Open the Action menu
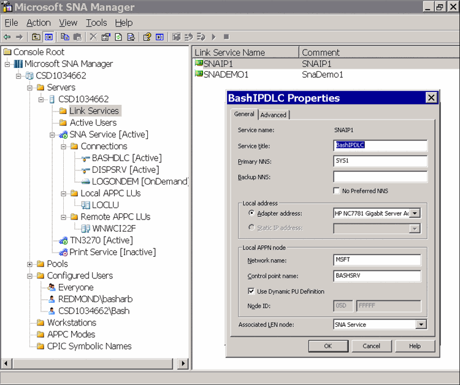Screen dimensions: 460x385 coord(39,23)
